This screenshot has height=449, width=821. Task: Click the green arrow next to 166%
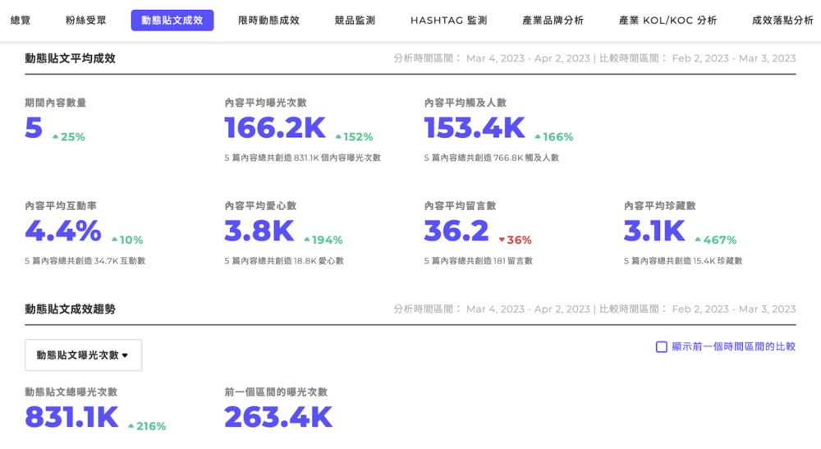point(538,137)
